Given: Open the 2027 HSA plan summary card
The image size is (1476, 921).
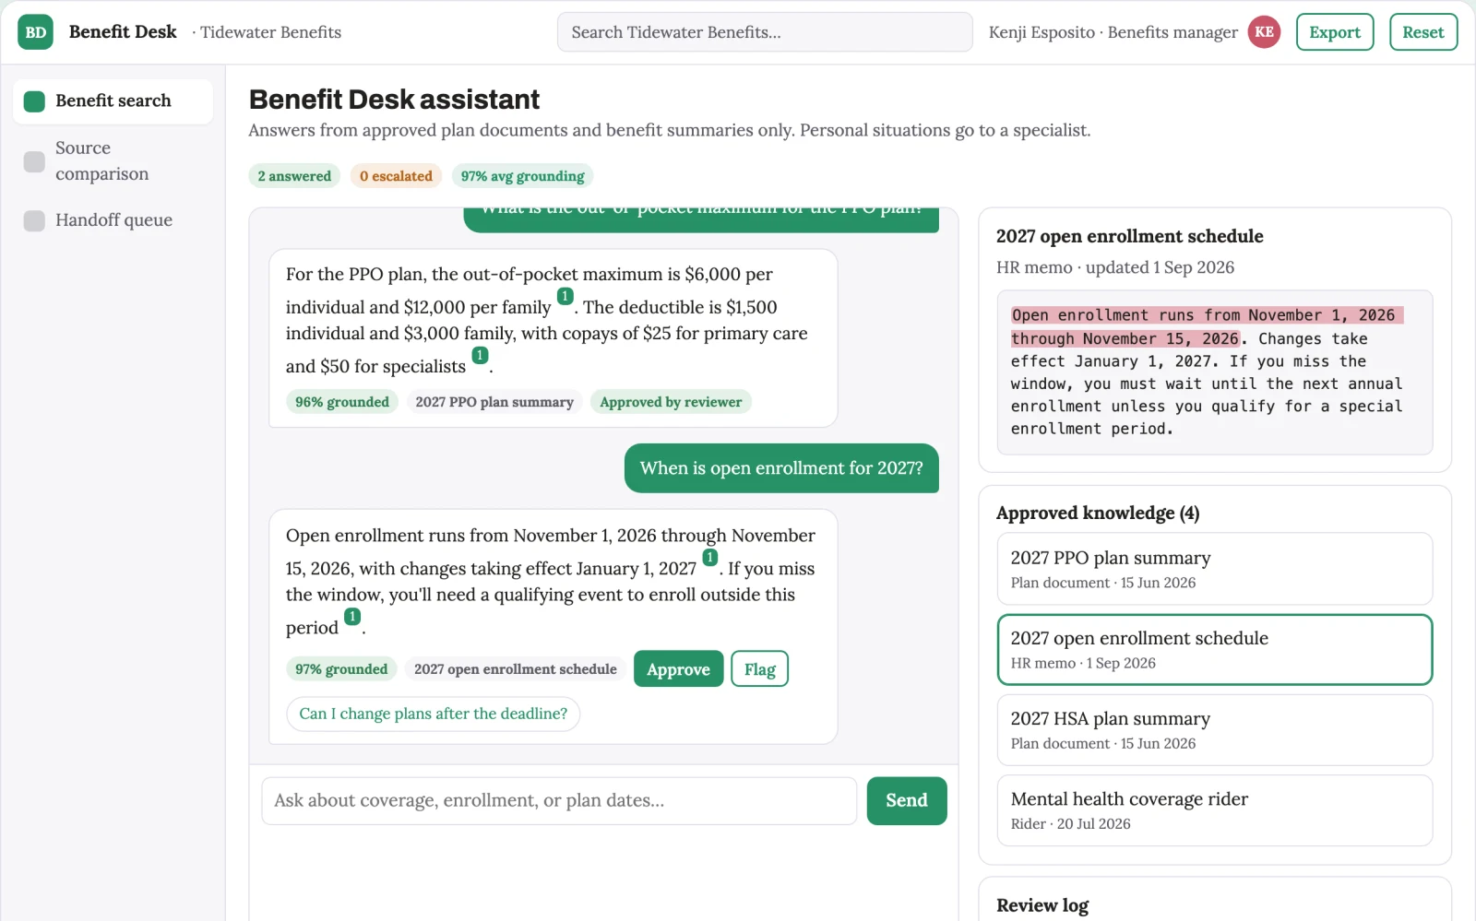Looking at the screenshot, I should tap(1214, 730).
